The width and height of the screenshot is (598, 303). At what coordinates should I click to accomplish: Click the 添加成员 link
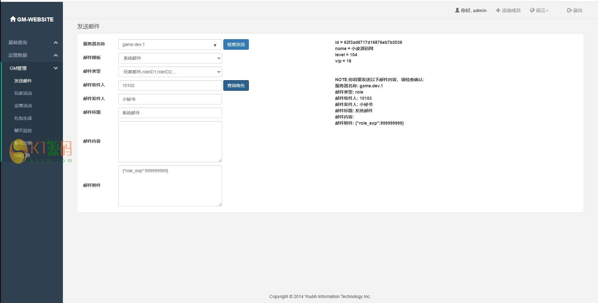point(508,10)
